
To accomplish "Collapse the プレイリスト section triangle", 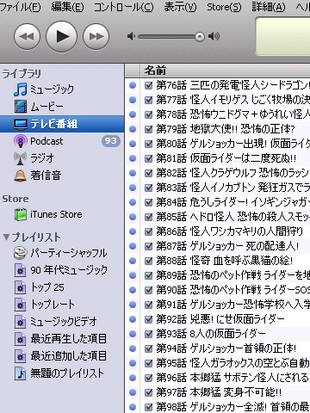I will [6, 237].
